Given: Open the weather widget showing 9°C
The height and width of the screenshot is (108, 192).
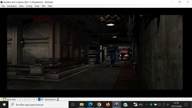Looking at the screenshot, I should click(x=138, y=105).
